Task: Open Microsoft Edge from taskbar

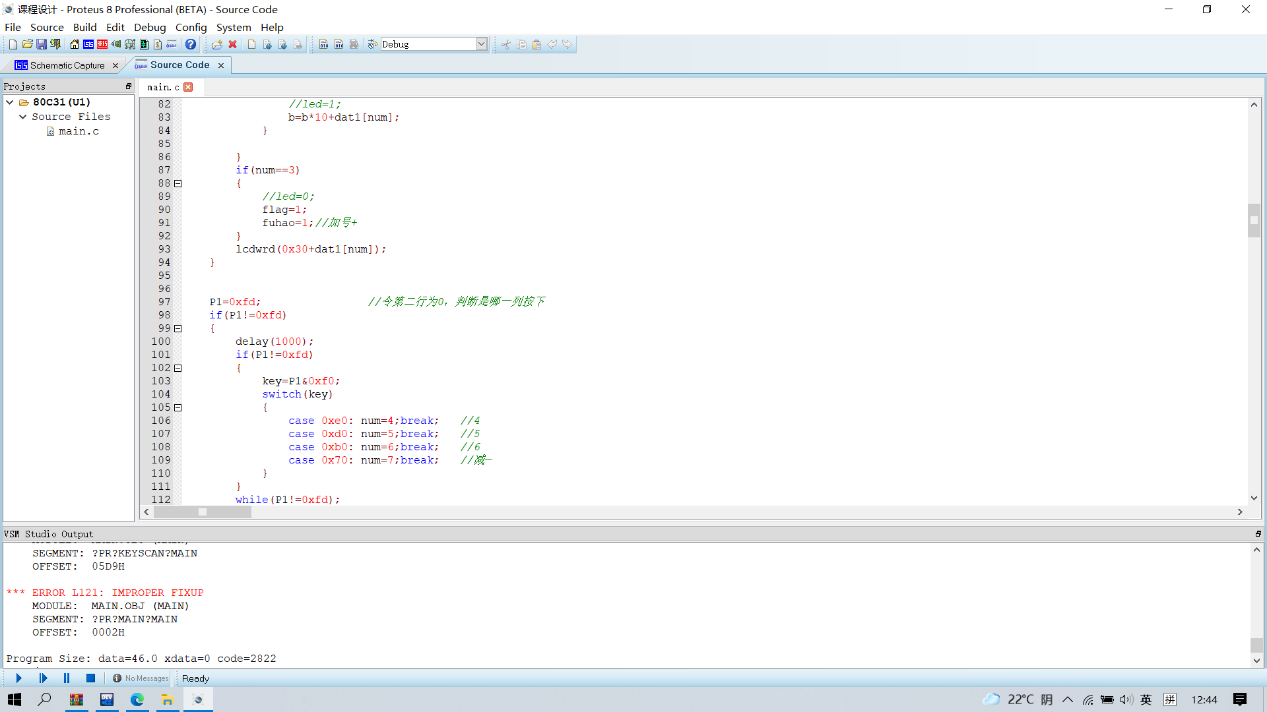Action: tap(137, 699)
